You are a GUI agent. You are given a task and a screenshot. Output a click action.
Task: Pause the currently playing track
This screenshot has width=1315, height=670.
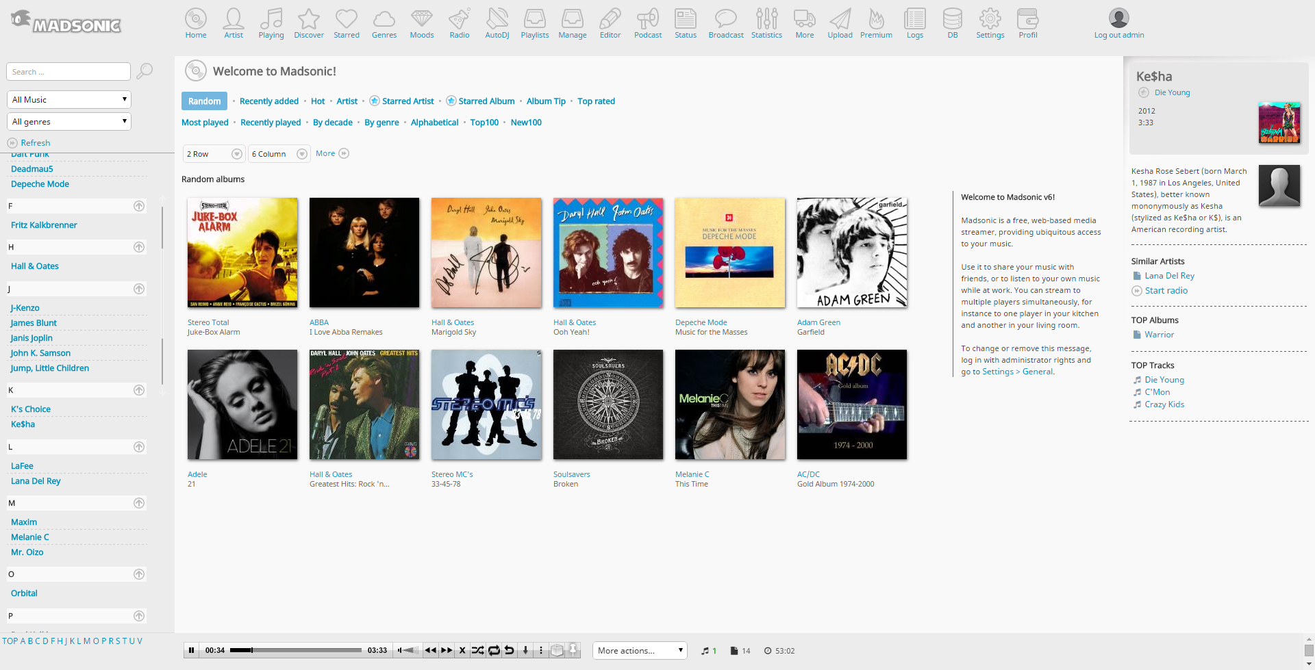click(192, 650)
